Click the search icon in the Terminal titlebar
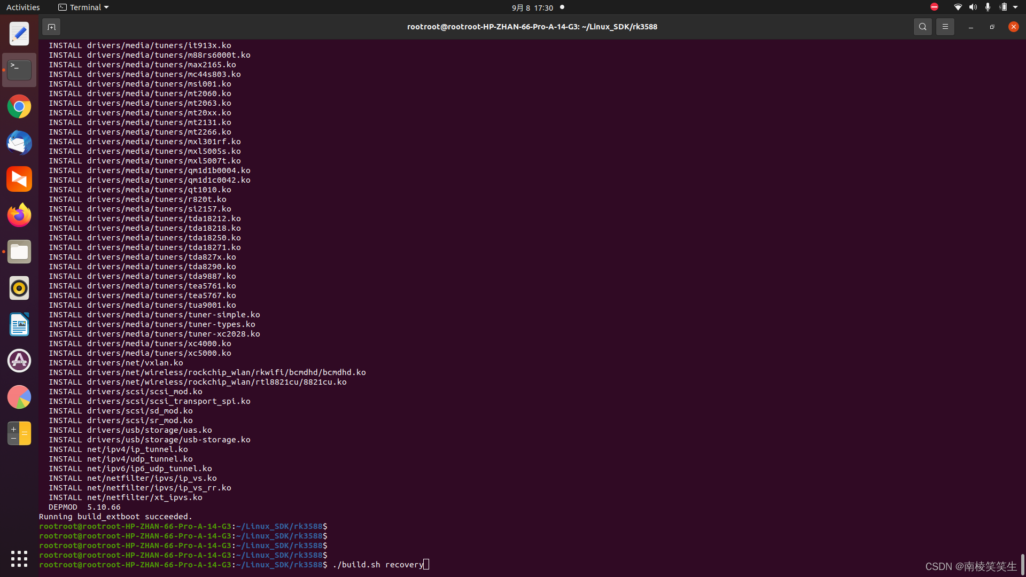This screenshot has height=577, width=1026. point(923,27)
